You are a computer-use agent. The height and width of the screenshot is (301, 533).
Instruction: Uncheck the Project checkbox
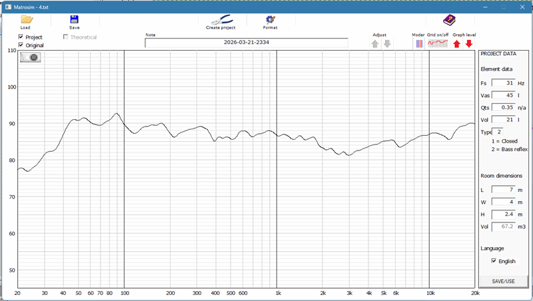(x=21, y=37)
